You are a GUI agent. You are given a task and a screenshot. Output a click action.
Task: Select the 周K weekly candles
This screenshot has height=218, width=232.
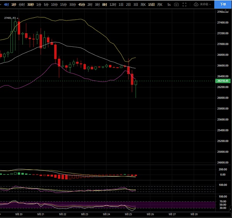click(143, 4)
